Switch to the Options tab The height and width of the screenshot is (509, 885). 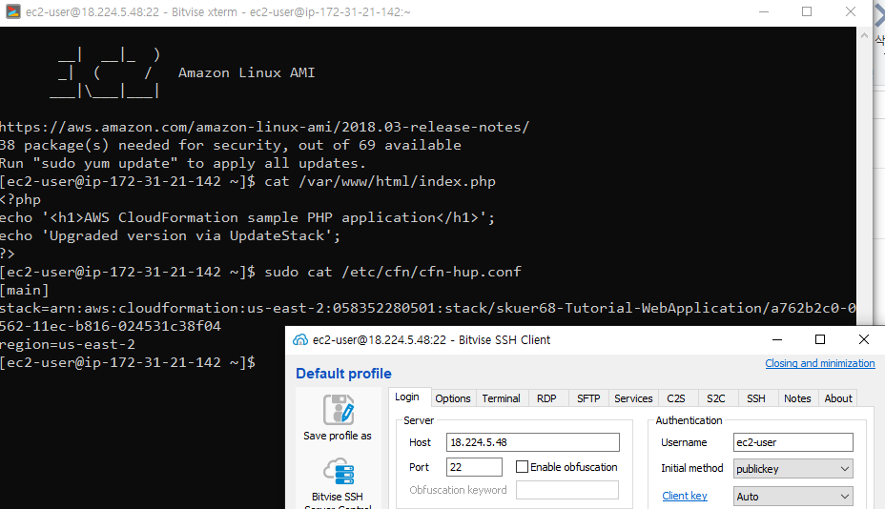(x=453, y=398)
